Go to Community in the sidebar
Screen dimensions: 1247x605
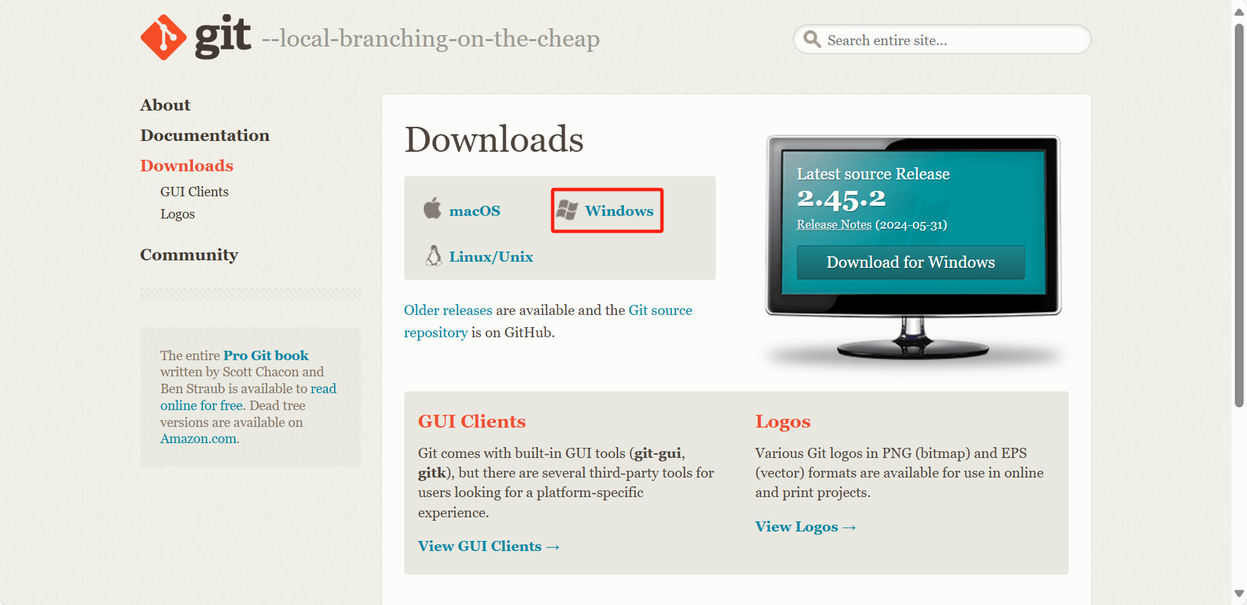coord(189,255)
